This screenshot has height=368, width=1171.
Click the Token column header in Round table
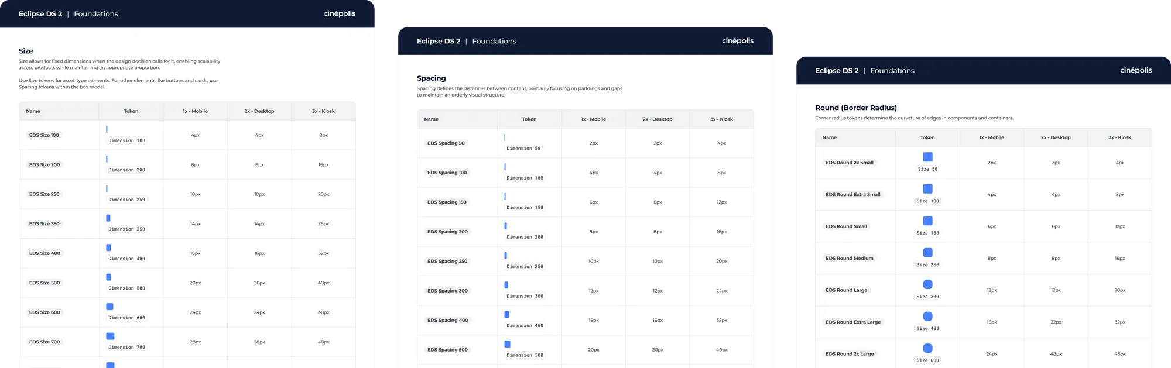pyautogui.click(x=927, y=137)
